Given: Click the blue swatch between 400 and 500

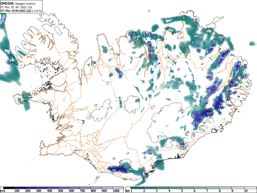Looking at the screenshot, I should (52, 188).
